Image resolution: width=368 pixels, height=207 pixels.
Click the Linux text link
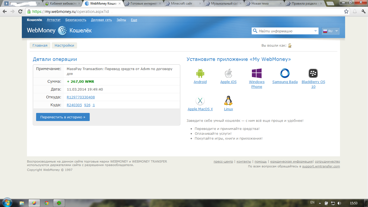coord(228,109)
